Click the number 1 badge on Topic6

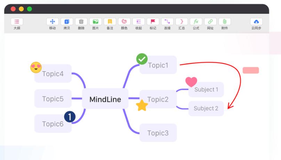click(x=70, y=117)
